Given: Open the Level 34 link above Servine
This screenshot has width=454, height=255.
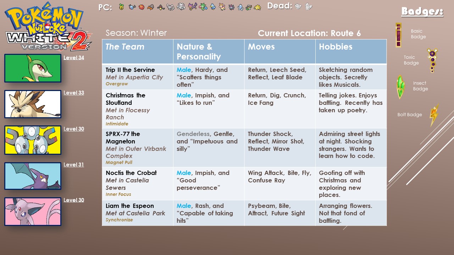Looking at the screenshot, I should click(74, 57).
